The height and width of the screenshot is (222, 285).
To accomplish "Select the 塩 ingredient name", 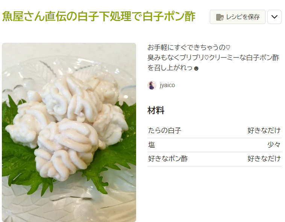I will 152,145.
